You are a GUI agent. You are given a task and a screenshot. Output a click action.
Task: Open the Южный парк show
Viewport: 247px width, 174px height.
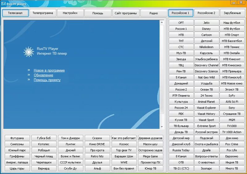tap(17, 150)
